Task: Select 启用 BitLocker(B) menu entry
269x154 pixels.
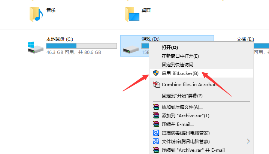Action: (x=201, y=73)
